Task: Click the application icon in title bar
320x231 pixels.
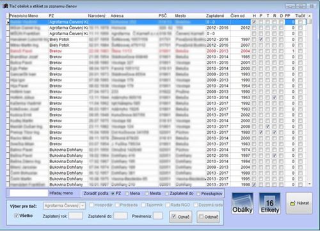Action: click(x=5, y=6)
